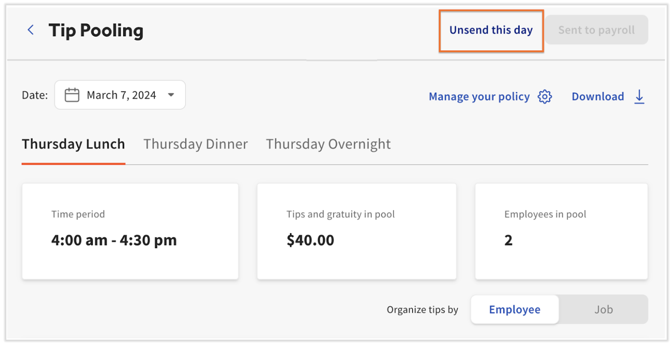The height and width of the screenshot is (346, 672).
Task: Click the download arrow icon
Action: [640, 96]
